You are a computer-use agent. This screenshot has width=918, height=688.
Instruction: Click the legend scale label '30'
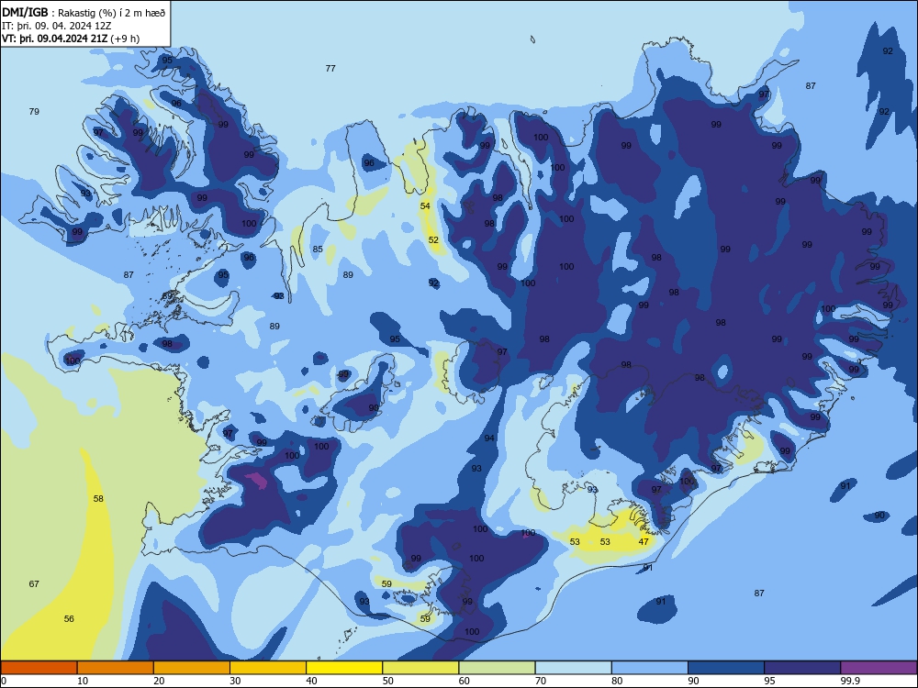(235, 681)
